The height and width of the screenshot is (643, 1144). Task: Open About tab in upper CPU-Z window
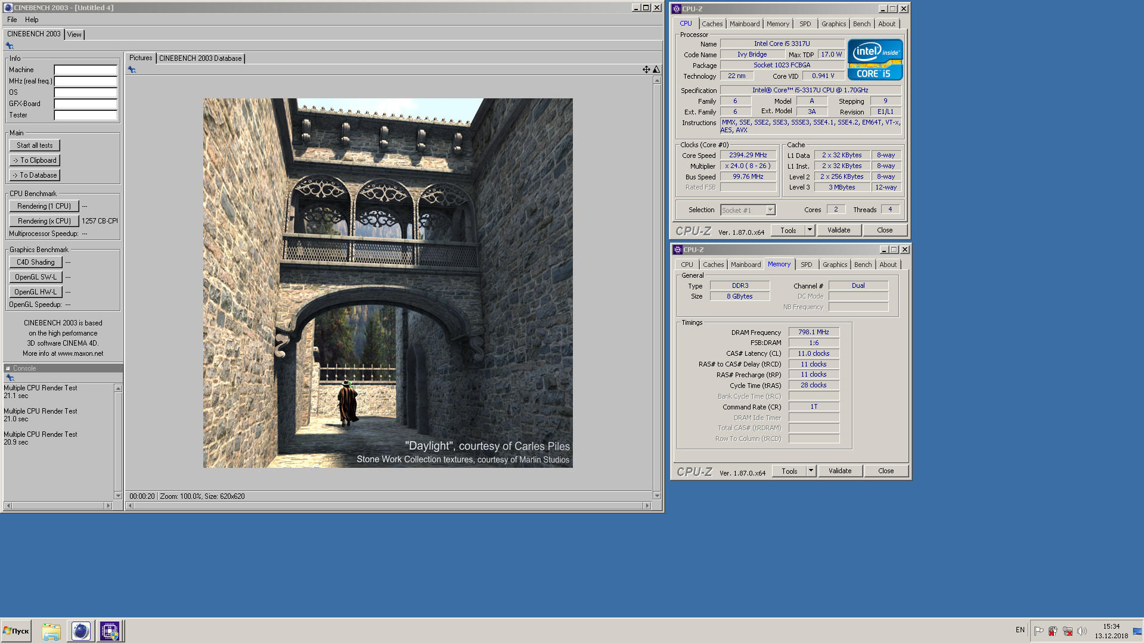pos(886,24)
